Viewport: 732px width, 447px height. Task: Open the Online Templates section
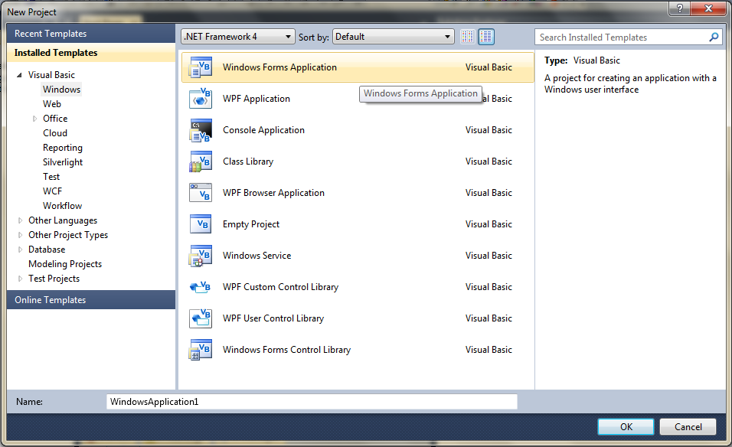click(x=91, y=300)
